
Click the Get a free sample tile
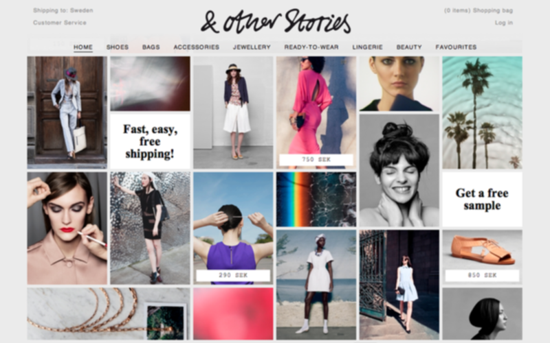click(483, 199)
